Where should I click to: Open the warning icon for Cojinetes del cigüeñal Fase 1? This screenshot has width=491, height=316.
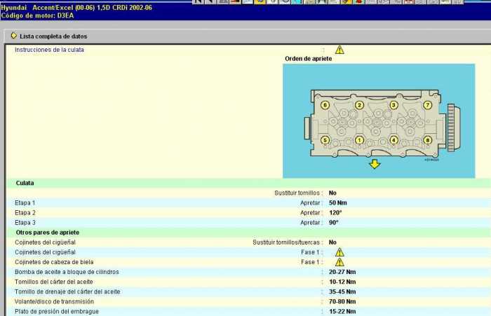[x=339, y=252]
